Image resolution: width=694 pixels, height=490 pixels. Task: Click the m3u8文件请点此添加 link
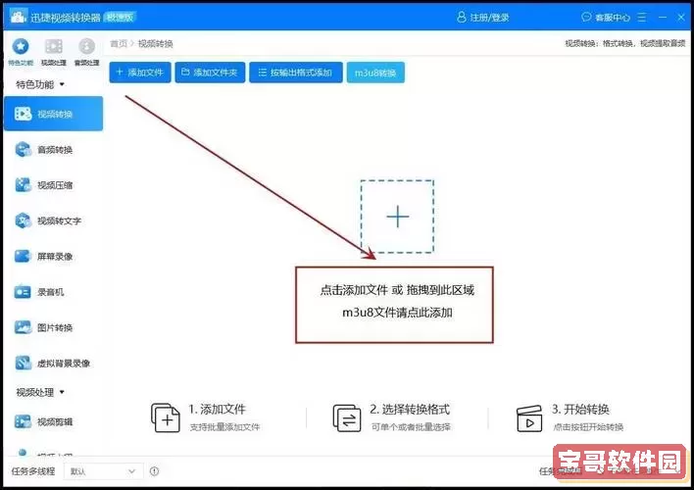397,313
